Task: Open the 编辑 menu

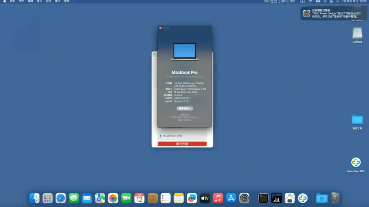Action: [30, 1]
